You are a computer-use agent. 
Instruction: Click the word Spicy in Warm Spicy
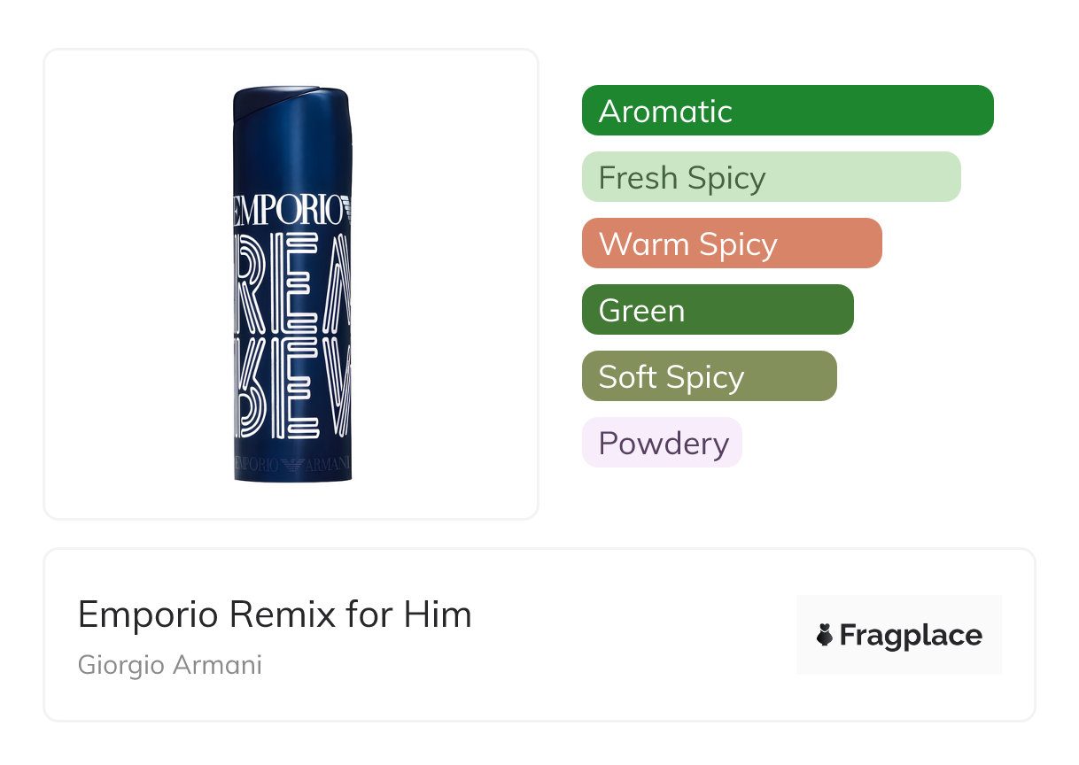coord(737,243)
